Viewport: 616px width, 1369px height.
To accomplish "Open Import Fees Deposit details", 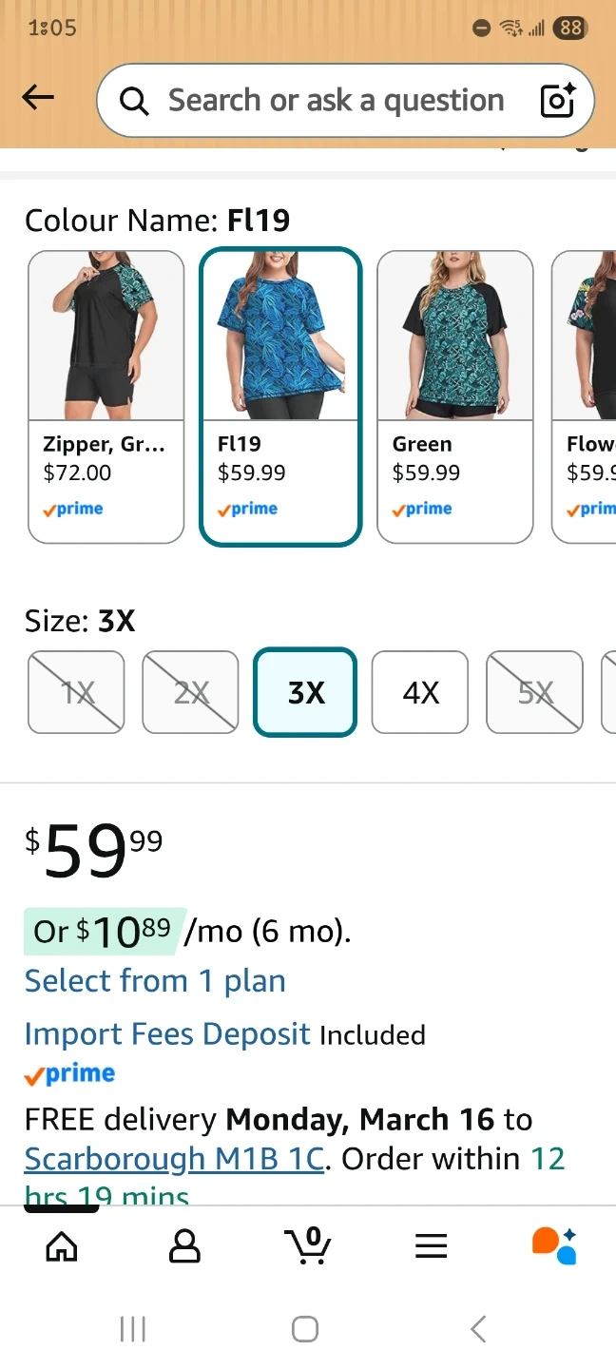I will tap(167, 1034).
